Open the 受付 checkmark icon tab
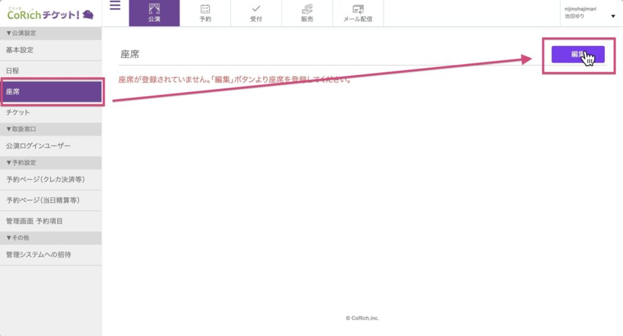623x336 pixels. [x=256, y=13]
